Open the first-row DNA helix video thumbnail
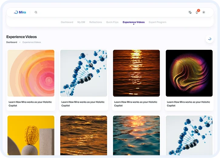This screenshot has height=158, width=220. click(84, 73)
